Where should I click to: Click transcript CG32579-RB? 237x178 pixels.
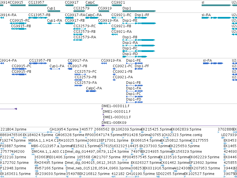pos(78,34)
